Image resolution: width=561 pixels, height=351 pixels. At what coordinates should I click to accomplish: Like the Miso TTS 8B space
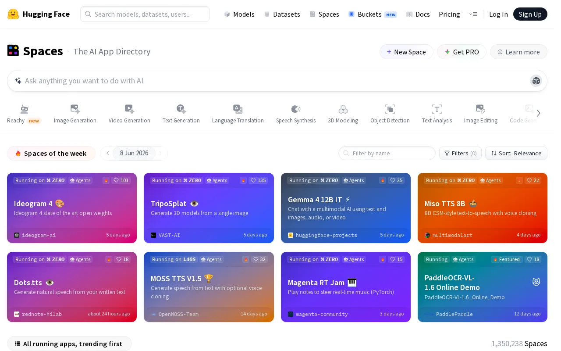click(x=533, y=180)
